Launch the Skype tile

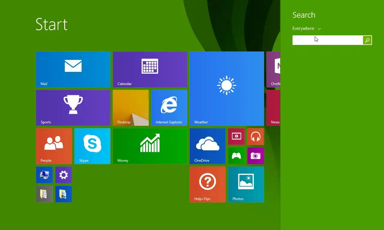(92, 146)
